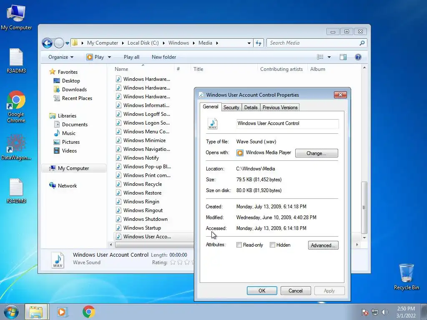Select the Windows Minimize file icon
The height and width of the screenshot is (320, 427).
118,140
